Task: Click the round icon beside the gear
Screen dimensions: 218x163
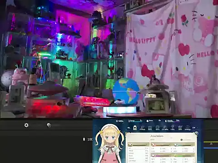Action: coord(49,125)
